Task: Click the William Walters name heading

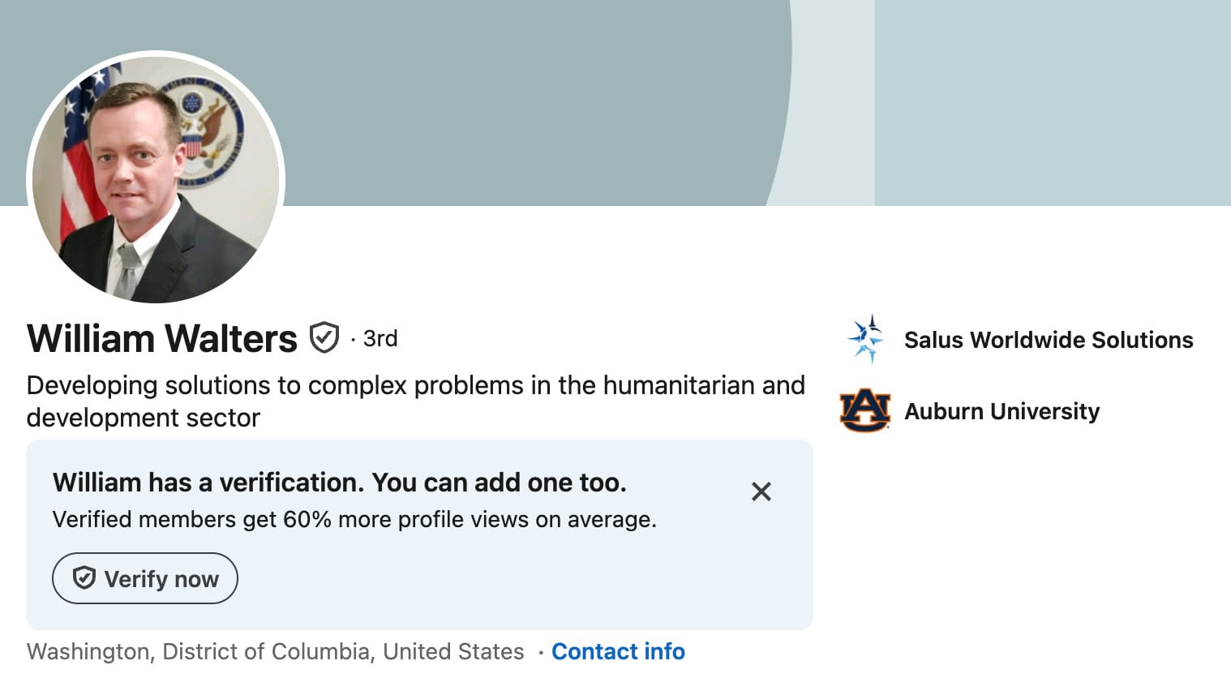Action: (162, 338)
